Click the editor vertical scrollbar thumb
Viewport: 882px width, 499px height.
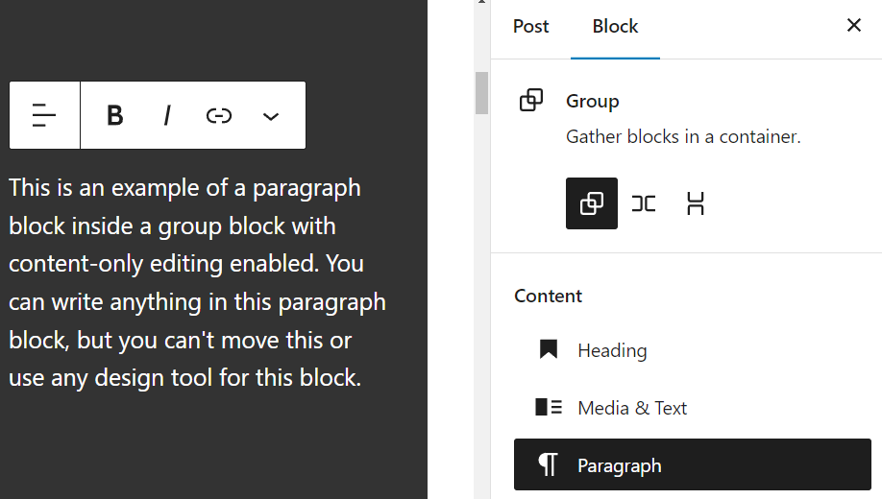481,93
